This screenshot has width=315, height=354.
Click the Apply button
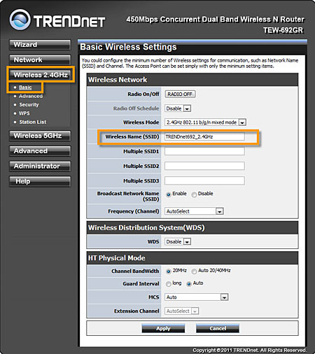pos(163,328)
